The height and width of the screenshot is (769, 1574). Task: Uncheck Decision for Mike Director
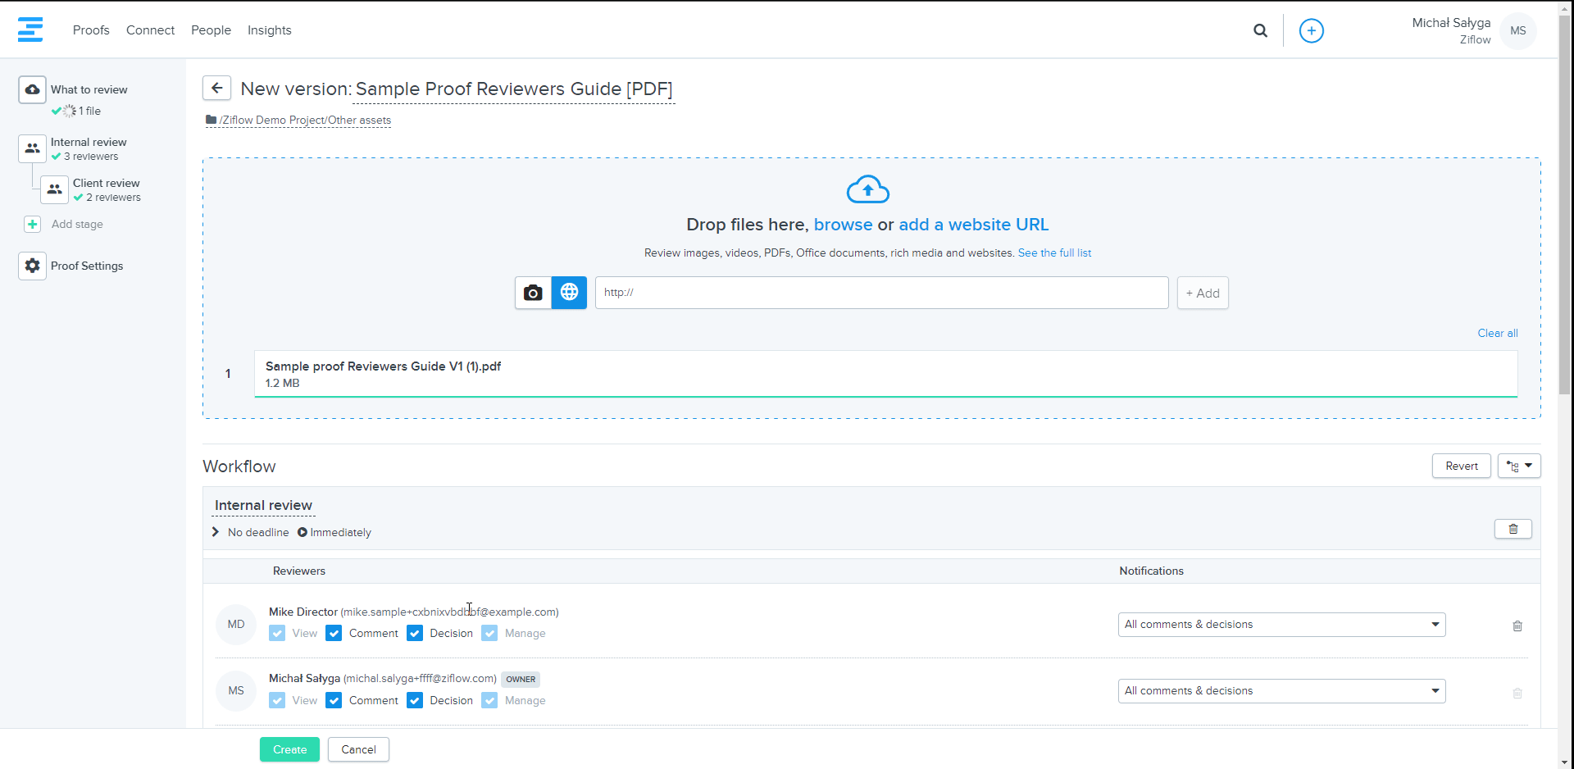pos(415,634)
